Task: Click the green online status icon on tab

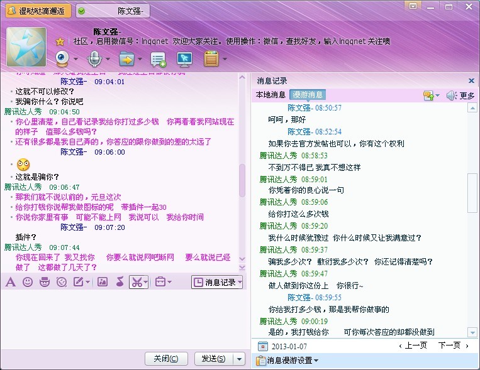Action: 81,11
